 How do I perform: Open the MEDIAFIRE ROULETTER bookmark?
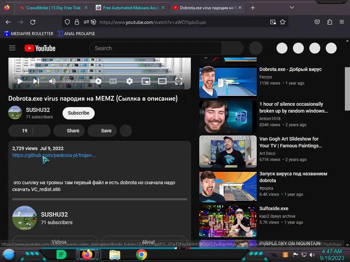point(29,34)
